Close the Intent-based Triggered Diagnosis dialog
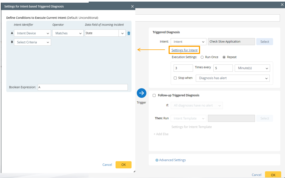Viewport: 285px width, 178px height. pos(132,6)
